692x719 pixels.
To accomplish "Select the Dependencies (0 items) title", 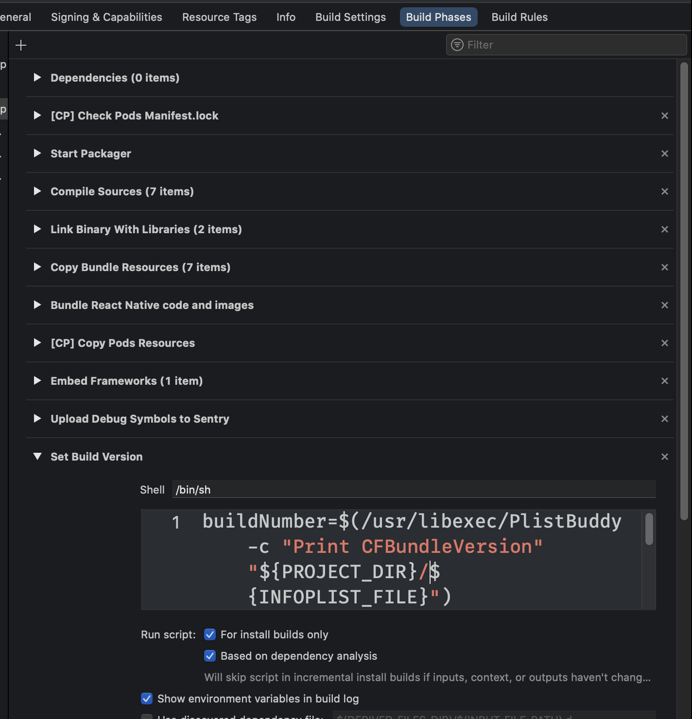I will coord(115,78).
